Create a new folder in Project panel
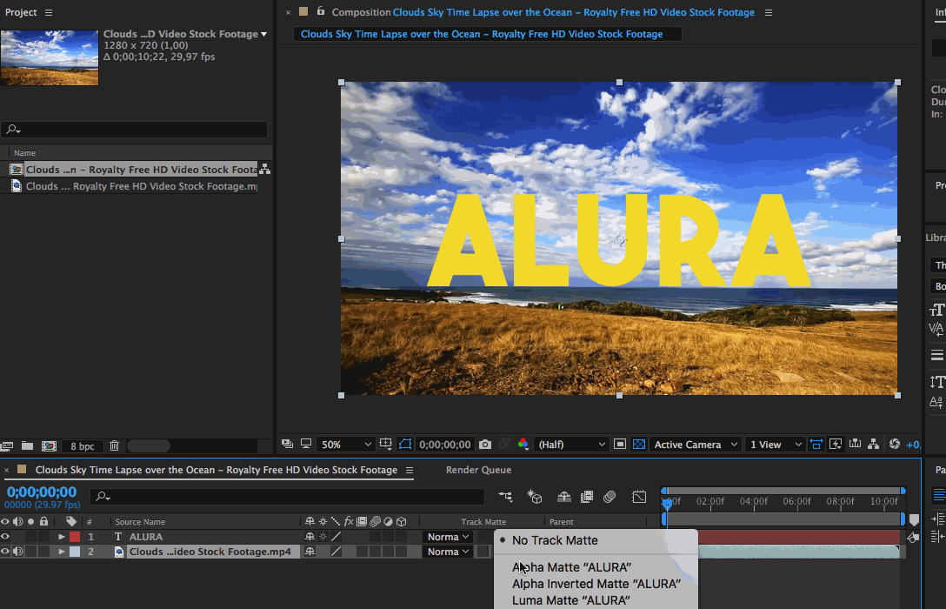The image size is (946, 609). pyautogui.click(x=27, y=446)
